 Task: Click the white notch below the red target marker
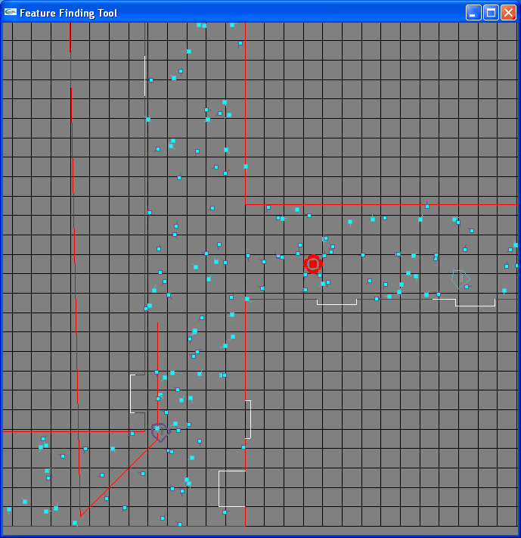[336, 302]
